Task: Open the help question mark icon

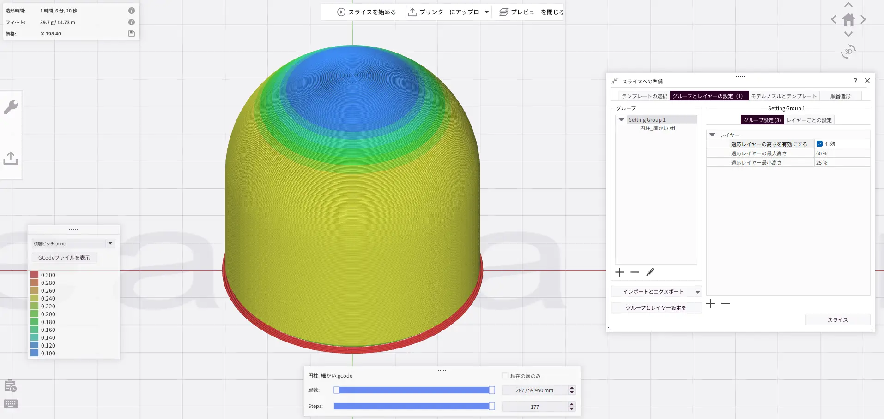Action: 855,81
